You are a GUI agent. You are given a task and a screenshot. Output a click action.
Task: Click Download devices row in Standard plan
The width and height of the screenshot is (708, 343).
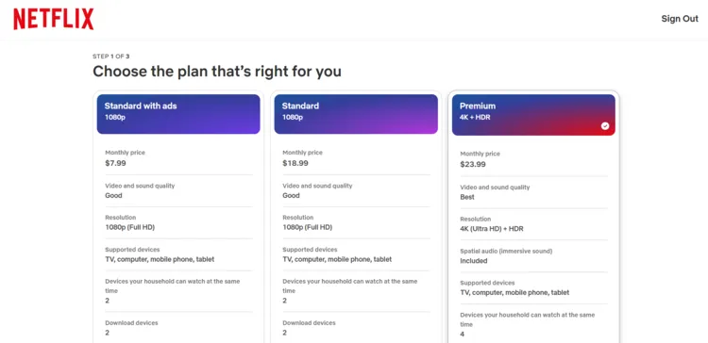[x=356, y=328]
